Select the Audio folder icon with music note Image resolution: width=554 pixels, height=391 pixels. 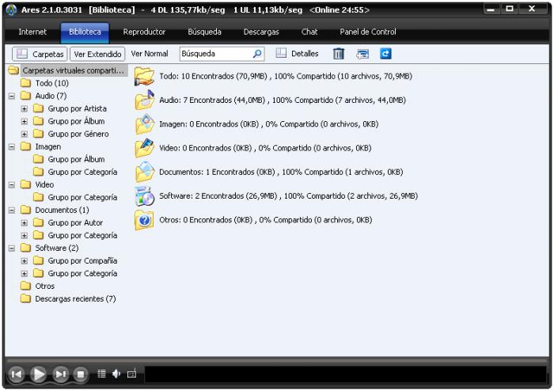(x=145, y=100)
